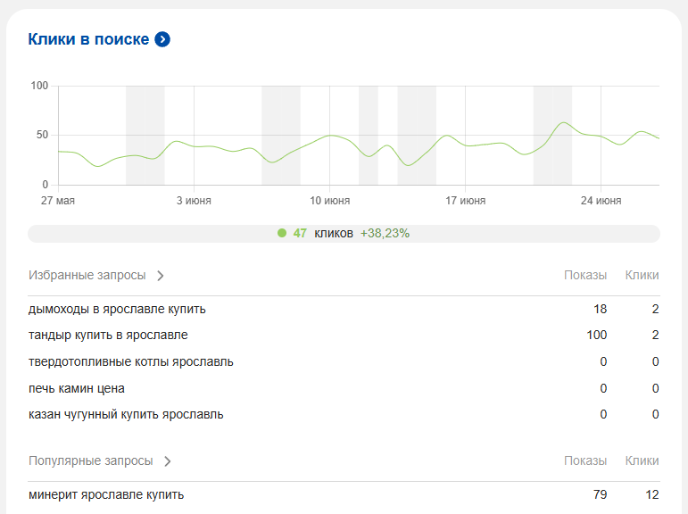
Task: Click the '17 июня' date label on chart
Action: (x=466, y=201)
